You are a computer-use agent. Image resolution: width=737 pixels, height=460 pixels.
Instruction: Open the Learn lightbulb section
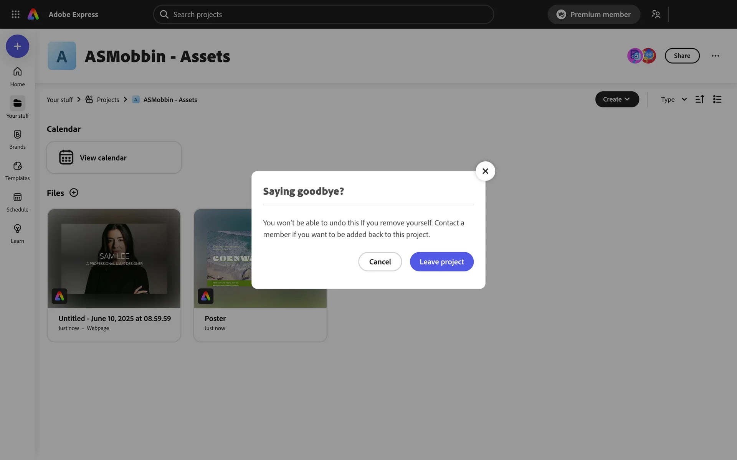(x=17, y=234)
